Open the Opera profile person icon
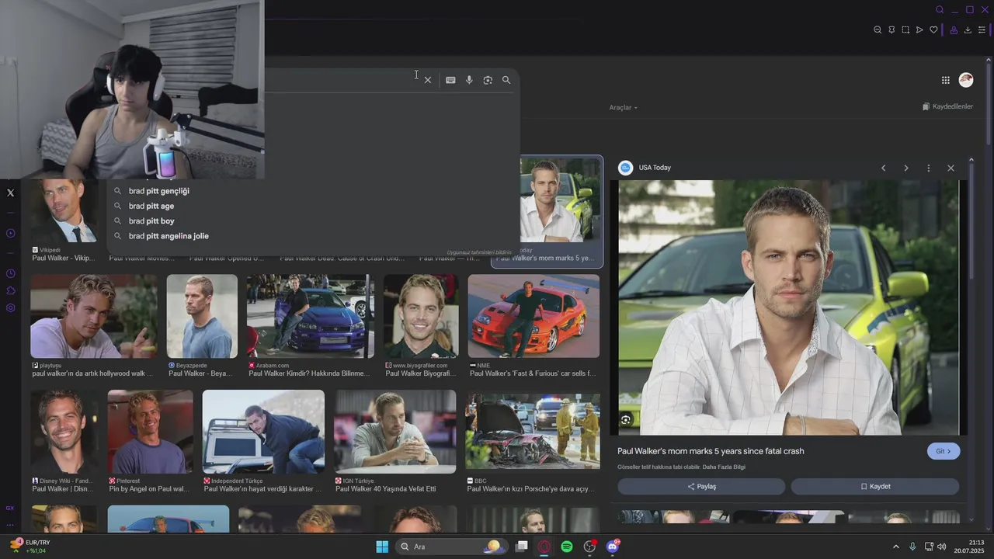 [x=954, y=30]
